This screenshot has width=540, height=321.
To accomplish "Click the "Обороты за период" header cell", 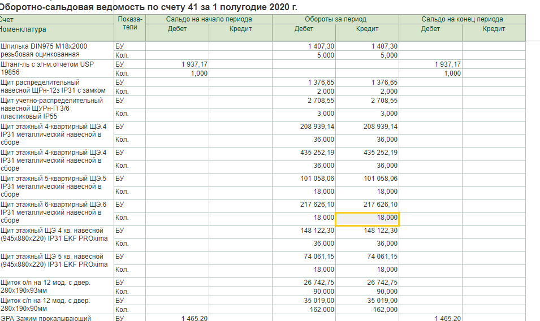I will click(x=335, y=19).
